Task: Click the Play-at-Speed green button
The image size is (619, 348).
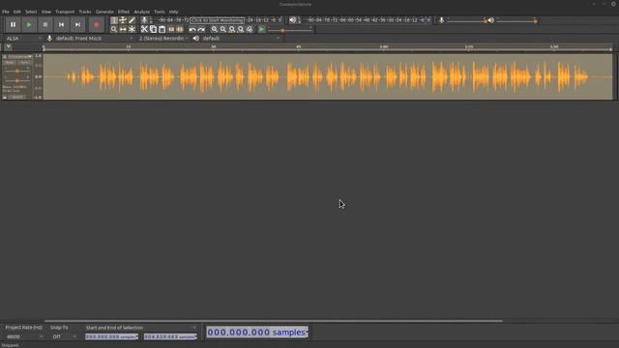Action: point(261,29)
